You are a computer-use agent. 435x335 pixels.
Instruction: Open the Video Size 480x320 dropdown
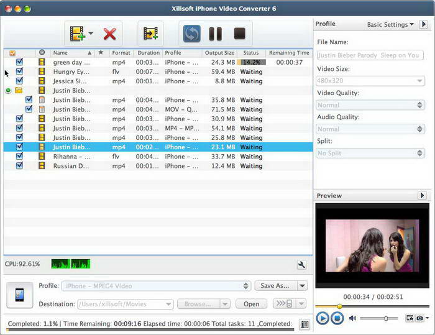point(370,81)
